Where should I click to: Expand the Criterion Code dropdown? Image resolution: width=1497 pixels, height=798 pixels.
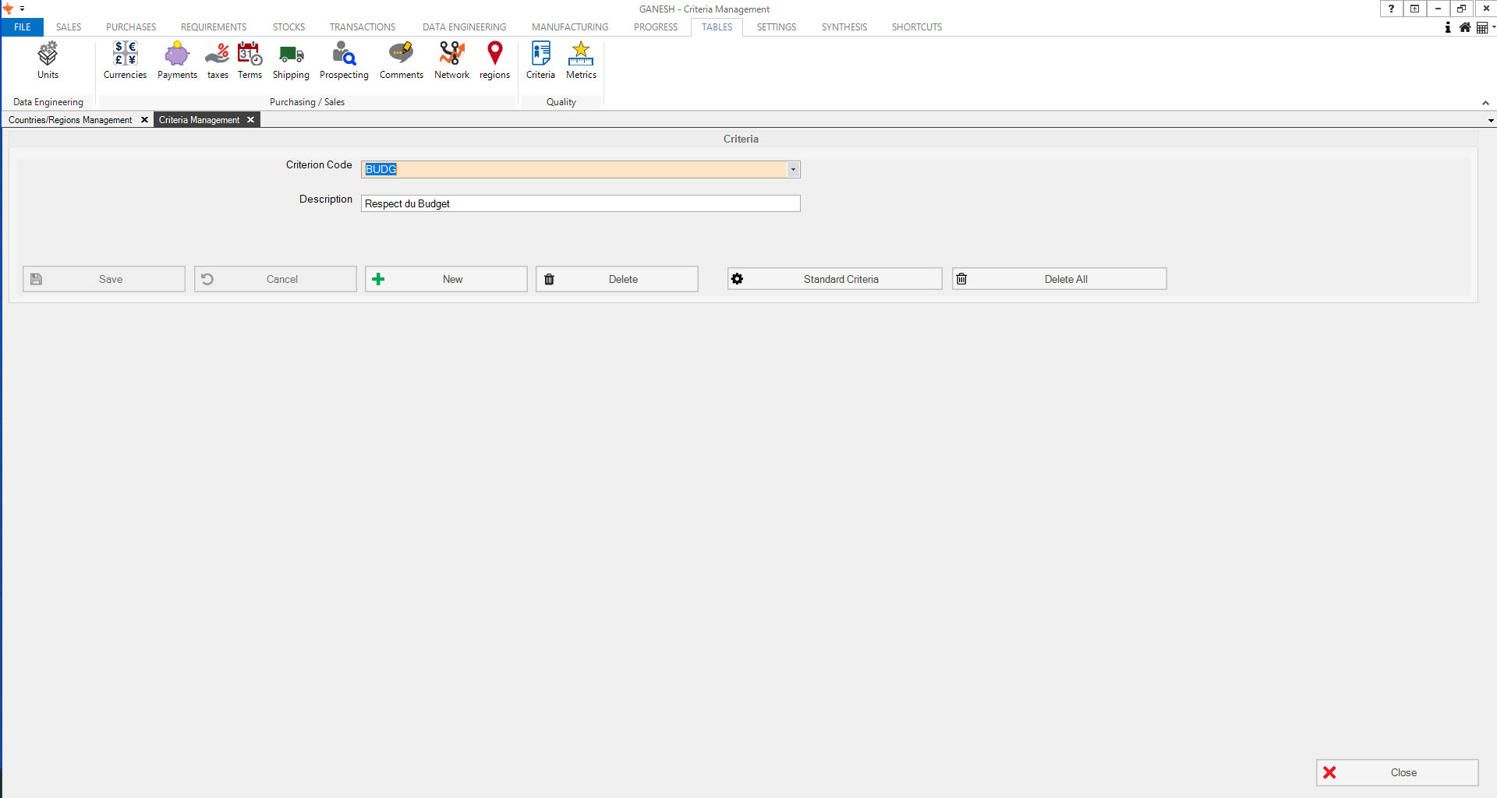793,169
